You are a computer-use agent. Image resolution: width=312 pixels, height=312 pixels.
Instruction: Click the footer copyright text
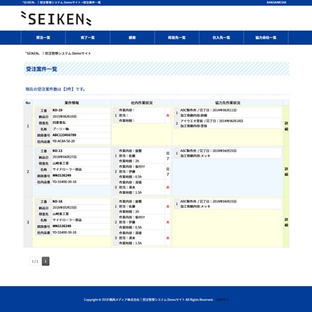pyautogui.click(x=148, y=299)
